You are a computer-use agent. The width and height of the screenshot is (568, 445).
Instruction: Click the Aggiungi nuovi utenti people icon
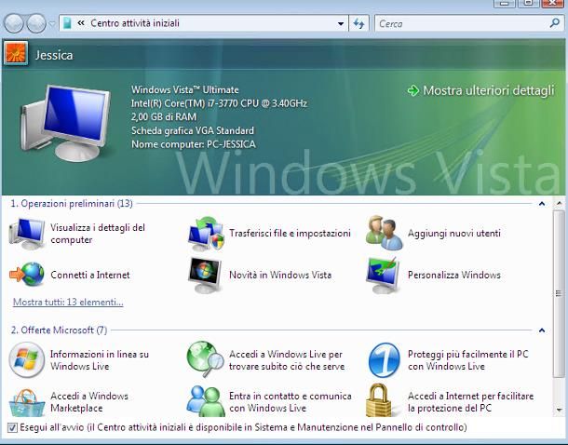click(x=385, y=233)
